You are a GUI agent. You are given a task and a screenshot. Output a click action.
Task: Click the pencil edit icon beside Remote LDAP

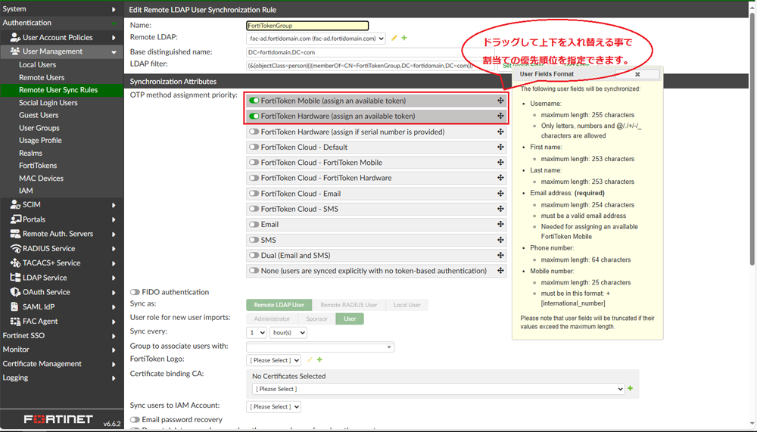point(394,38)
